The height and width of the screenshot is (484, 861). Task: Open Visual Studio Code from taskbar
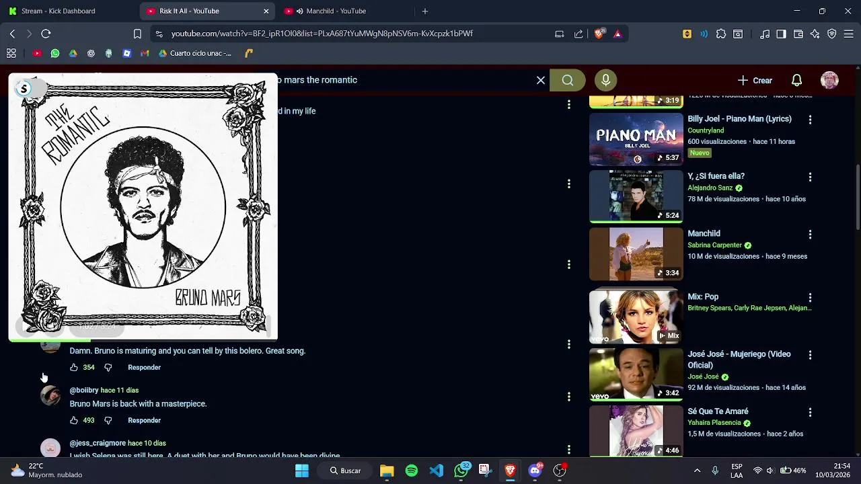click(x=437, y=471)
